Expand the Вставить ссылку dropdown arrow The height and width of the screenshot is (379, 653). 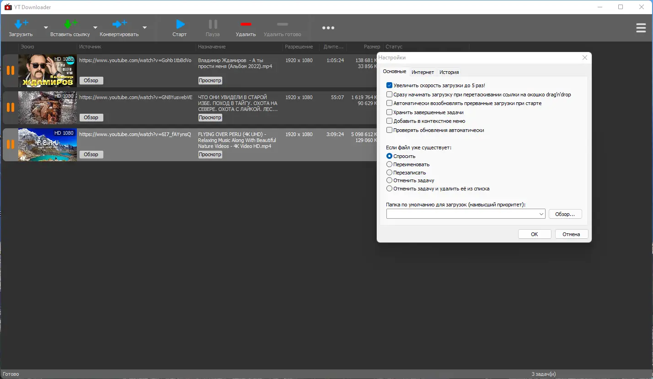point(95,27)
